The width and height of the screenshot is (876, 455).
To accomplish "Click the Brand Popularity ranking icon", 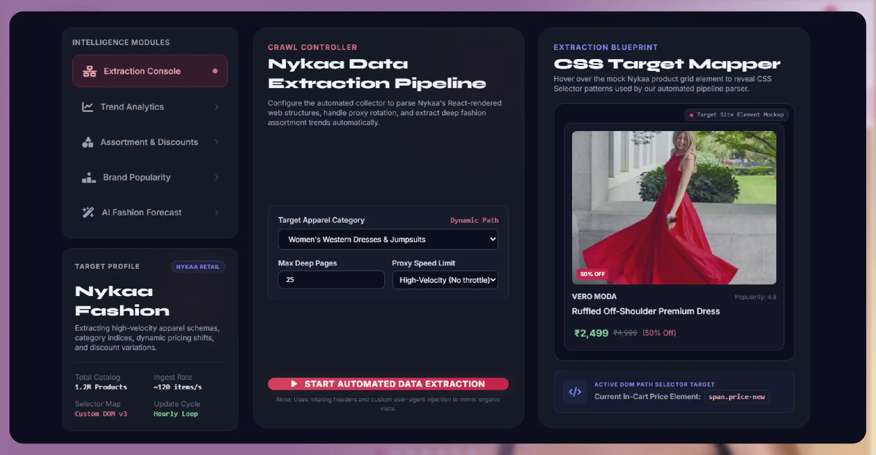I will click(89, 177).
